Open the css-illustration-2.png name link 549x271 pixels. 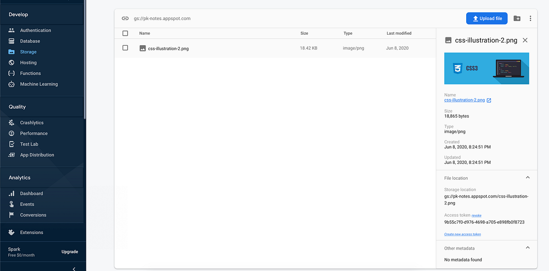click(x=464, y=100)
